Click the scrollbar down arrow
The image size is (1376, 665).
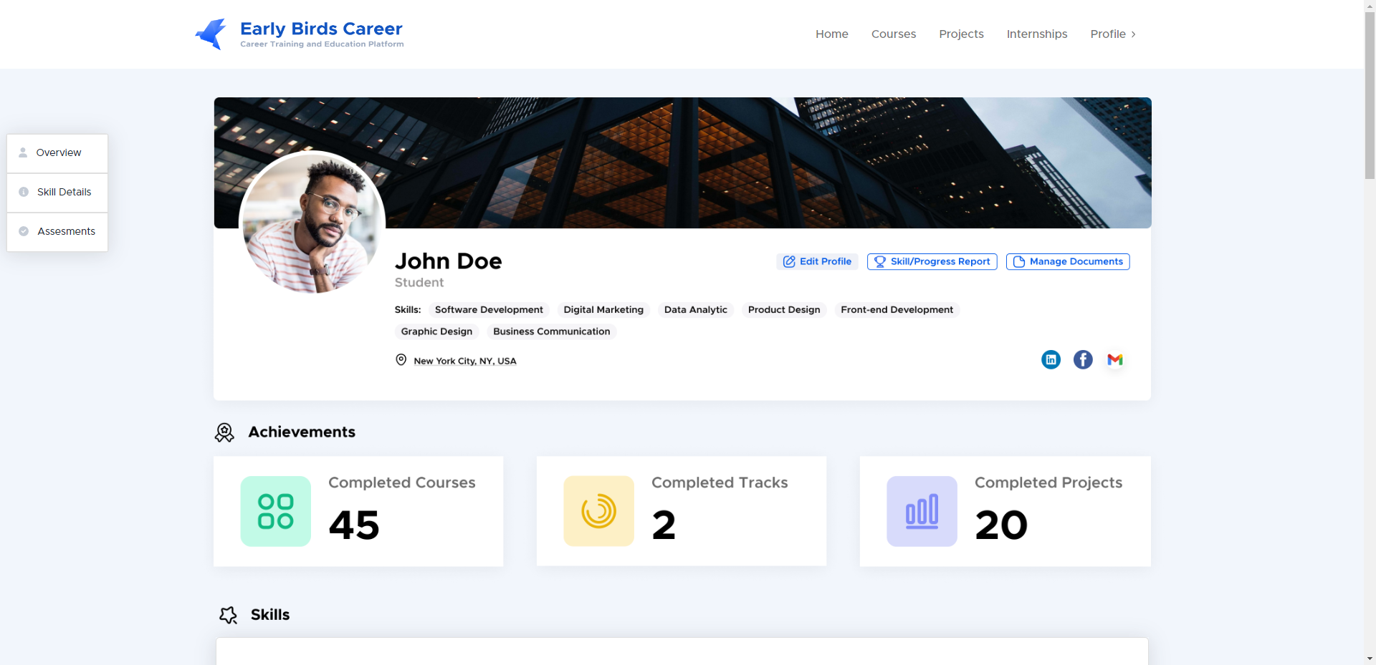coord(1370,659)
